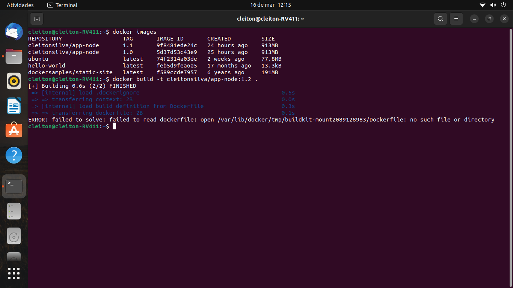Click '6 years ago' created value
This screenshot has height=288, width=513.
coord(226,72)
